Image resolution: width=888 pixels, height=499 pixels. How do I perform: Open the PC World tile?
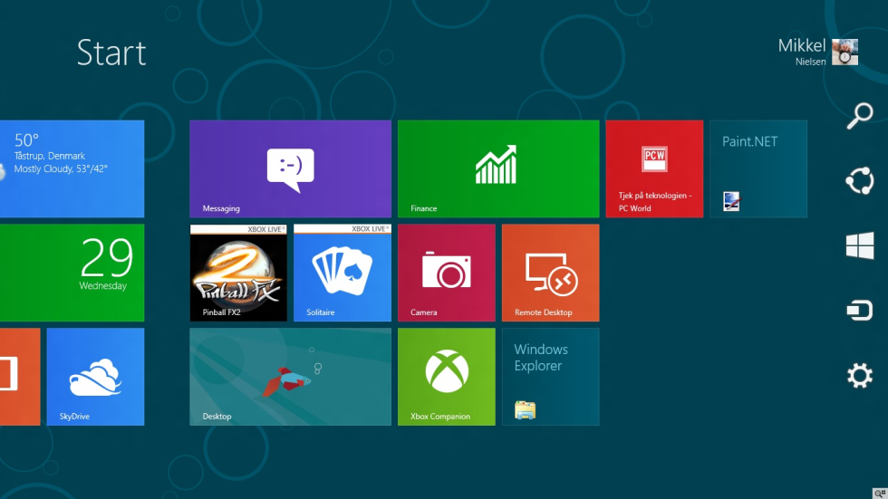pos(654,168)
